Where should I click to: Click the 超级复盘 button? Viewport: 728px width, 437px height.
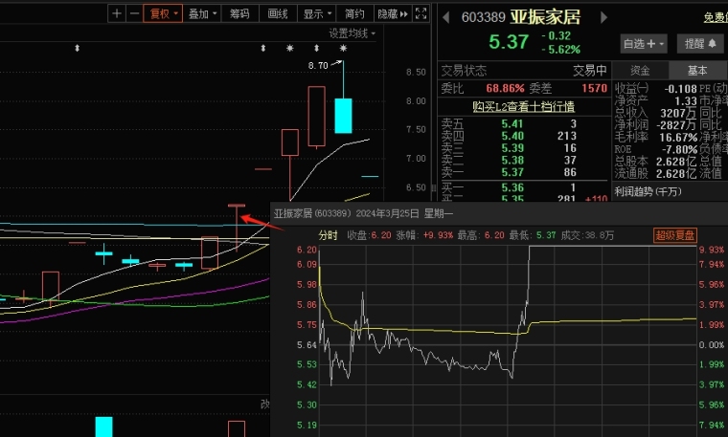point(674,235)
